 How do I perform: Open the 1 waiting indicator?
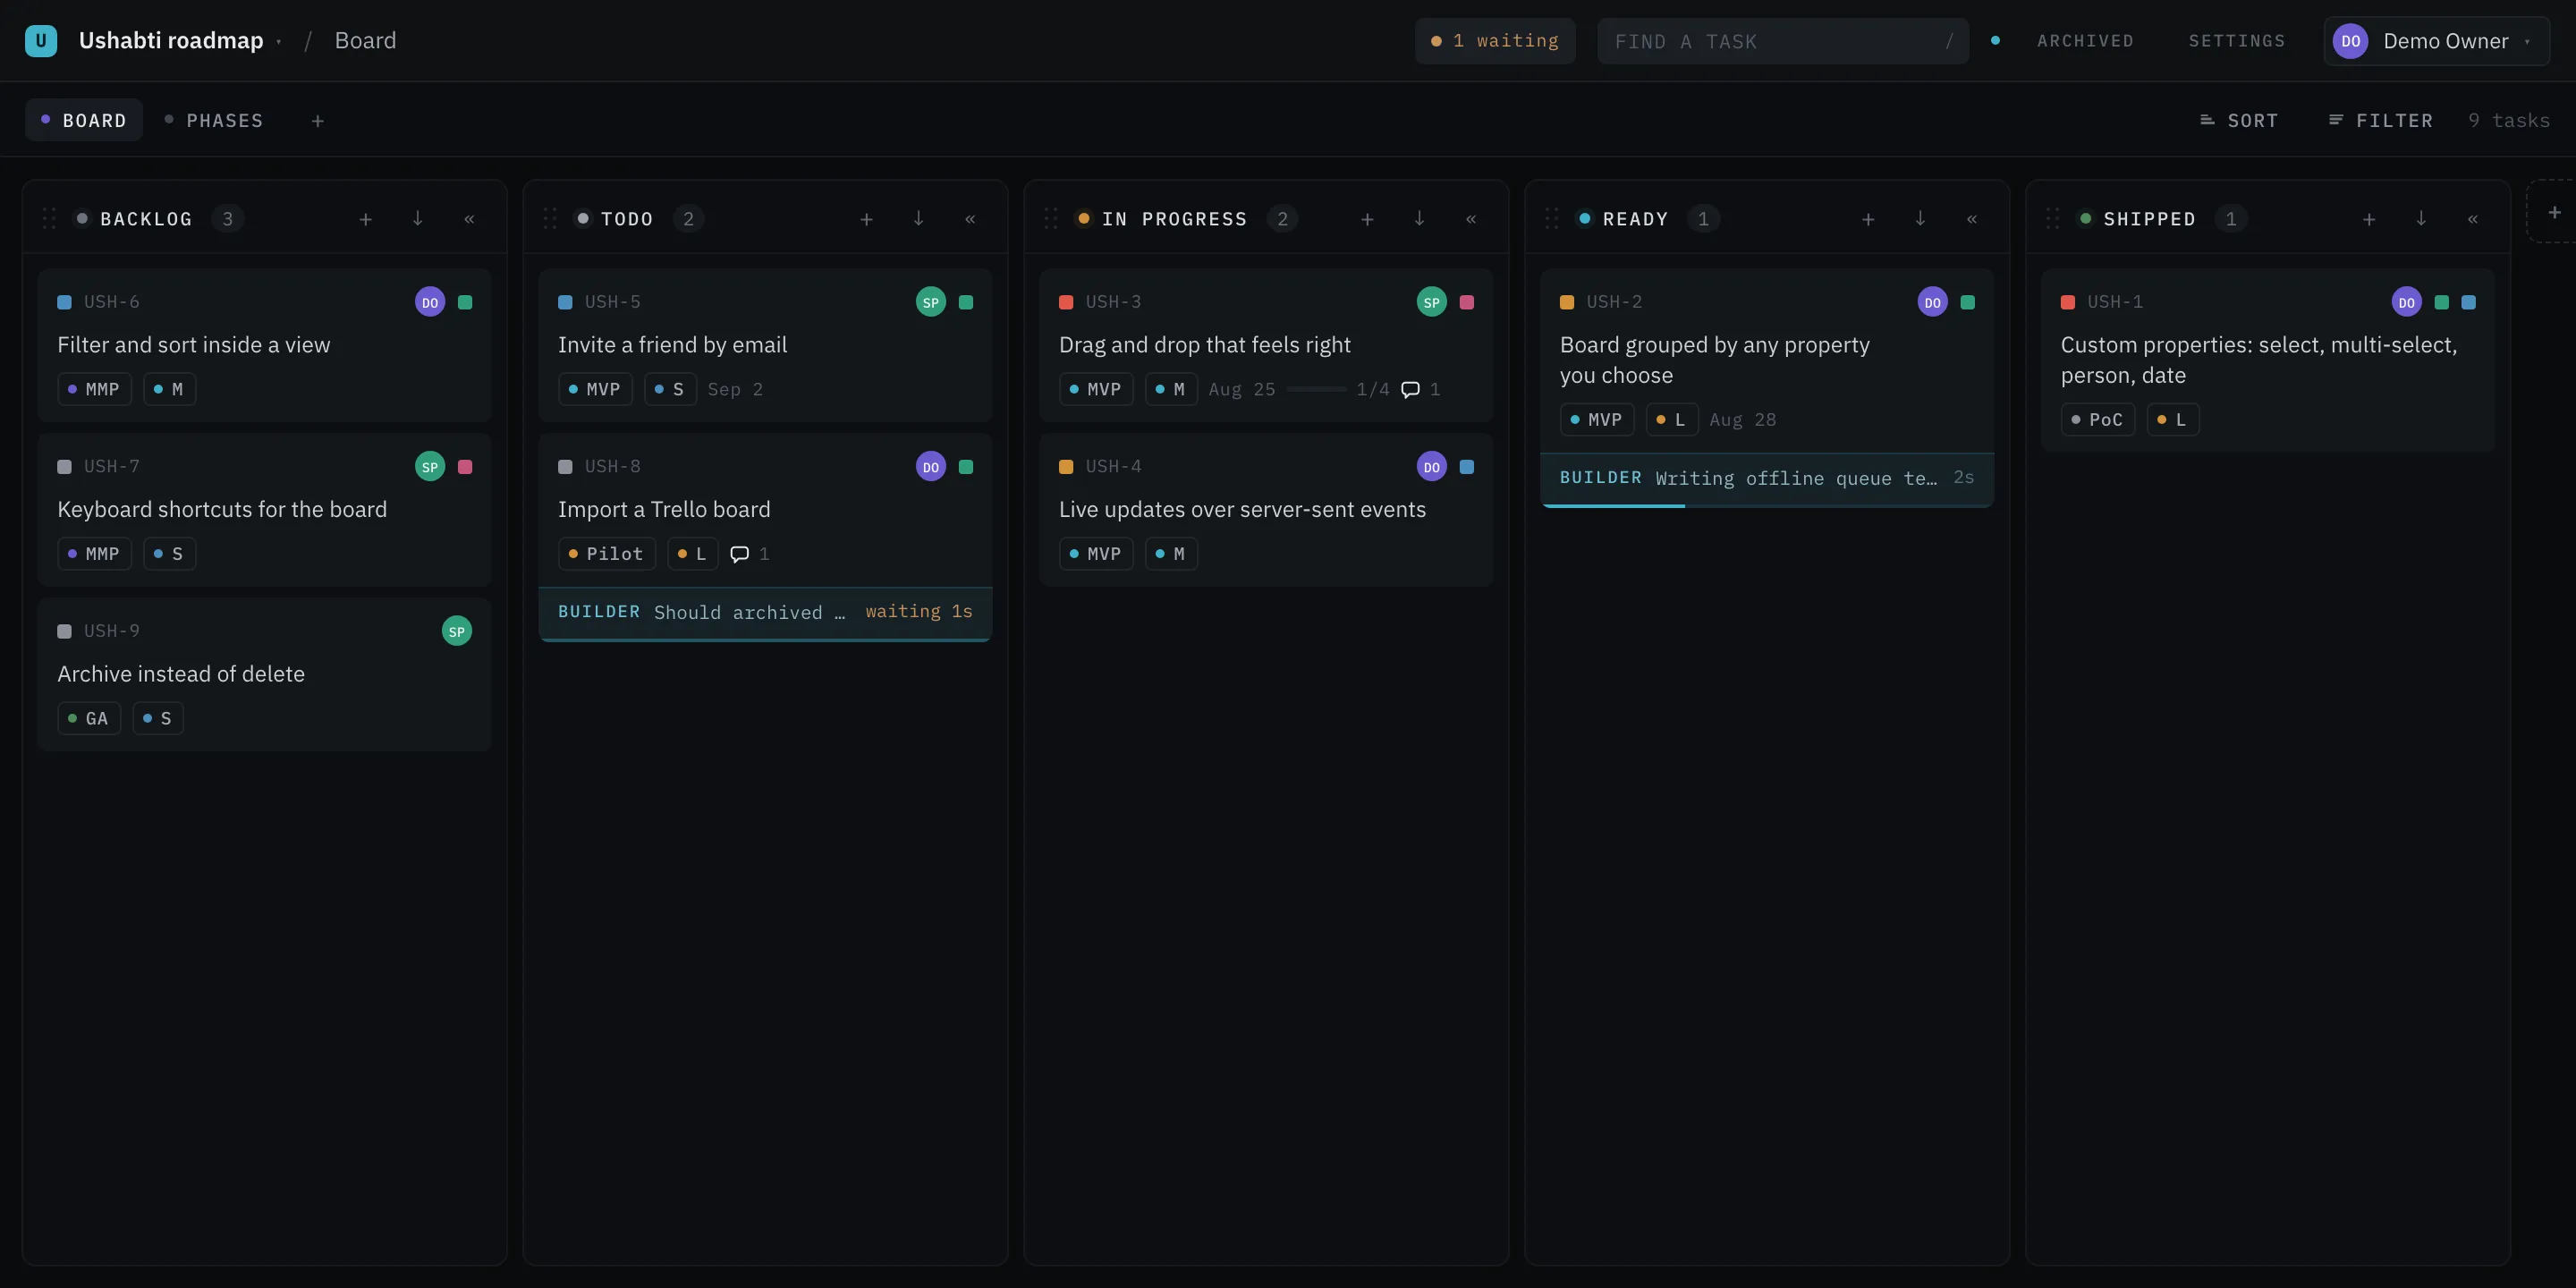point(1495,41)
